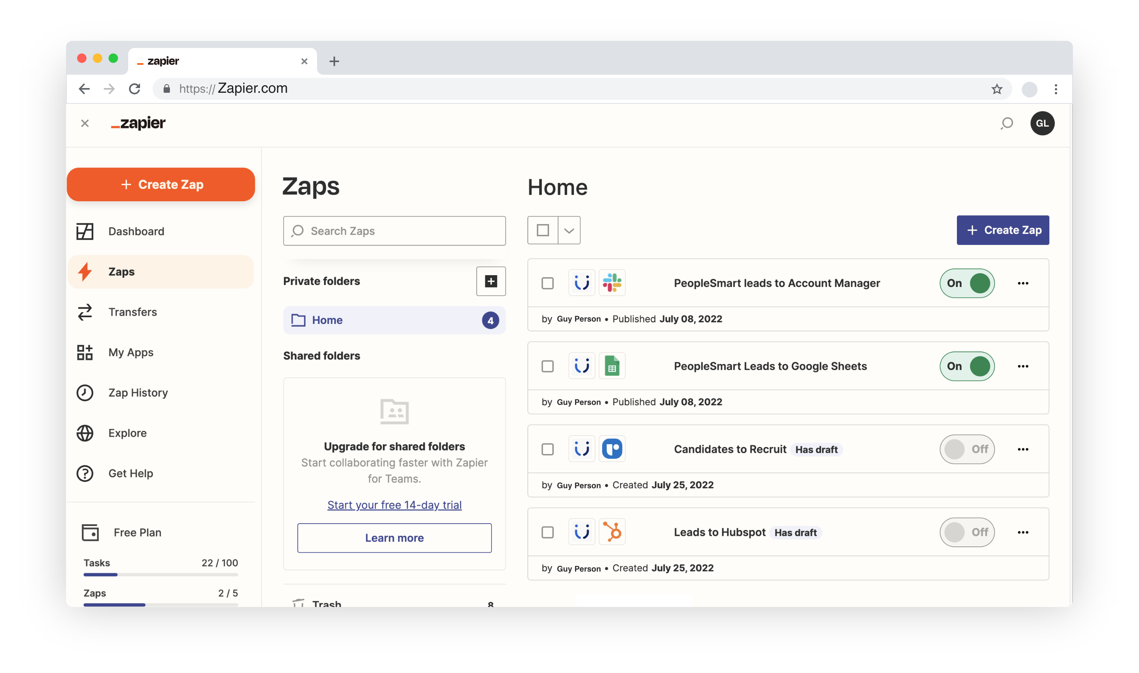The image size is (1139, 673).
Task: Click Has draft badge on Leads to Hubspot
Action: tap(795, 533)
